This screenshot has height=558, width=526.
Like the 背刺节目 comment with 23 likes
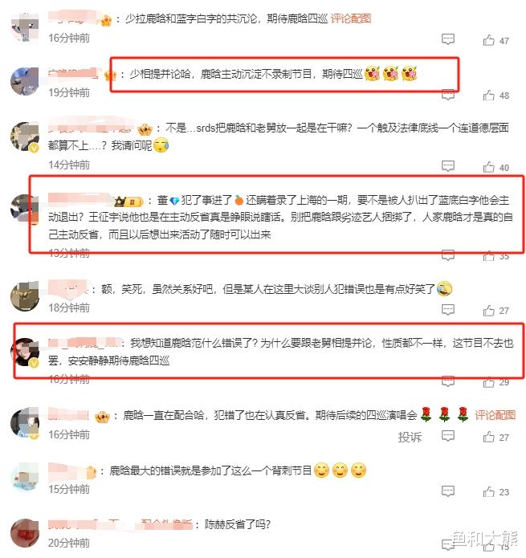point(488,492)
